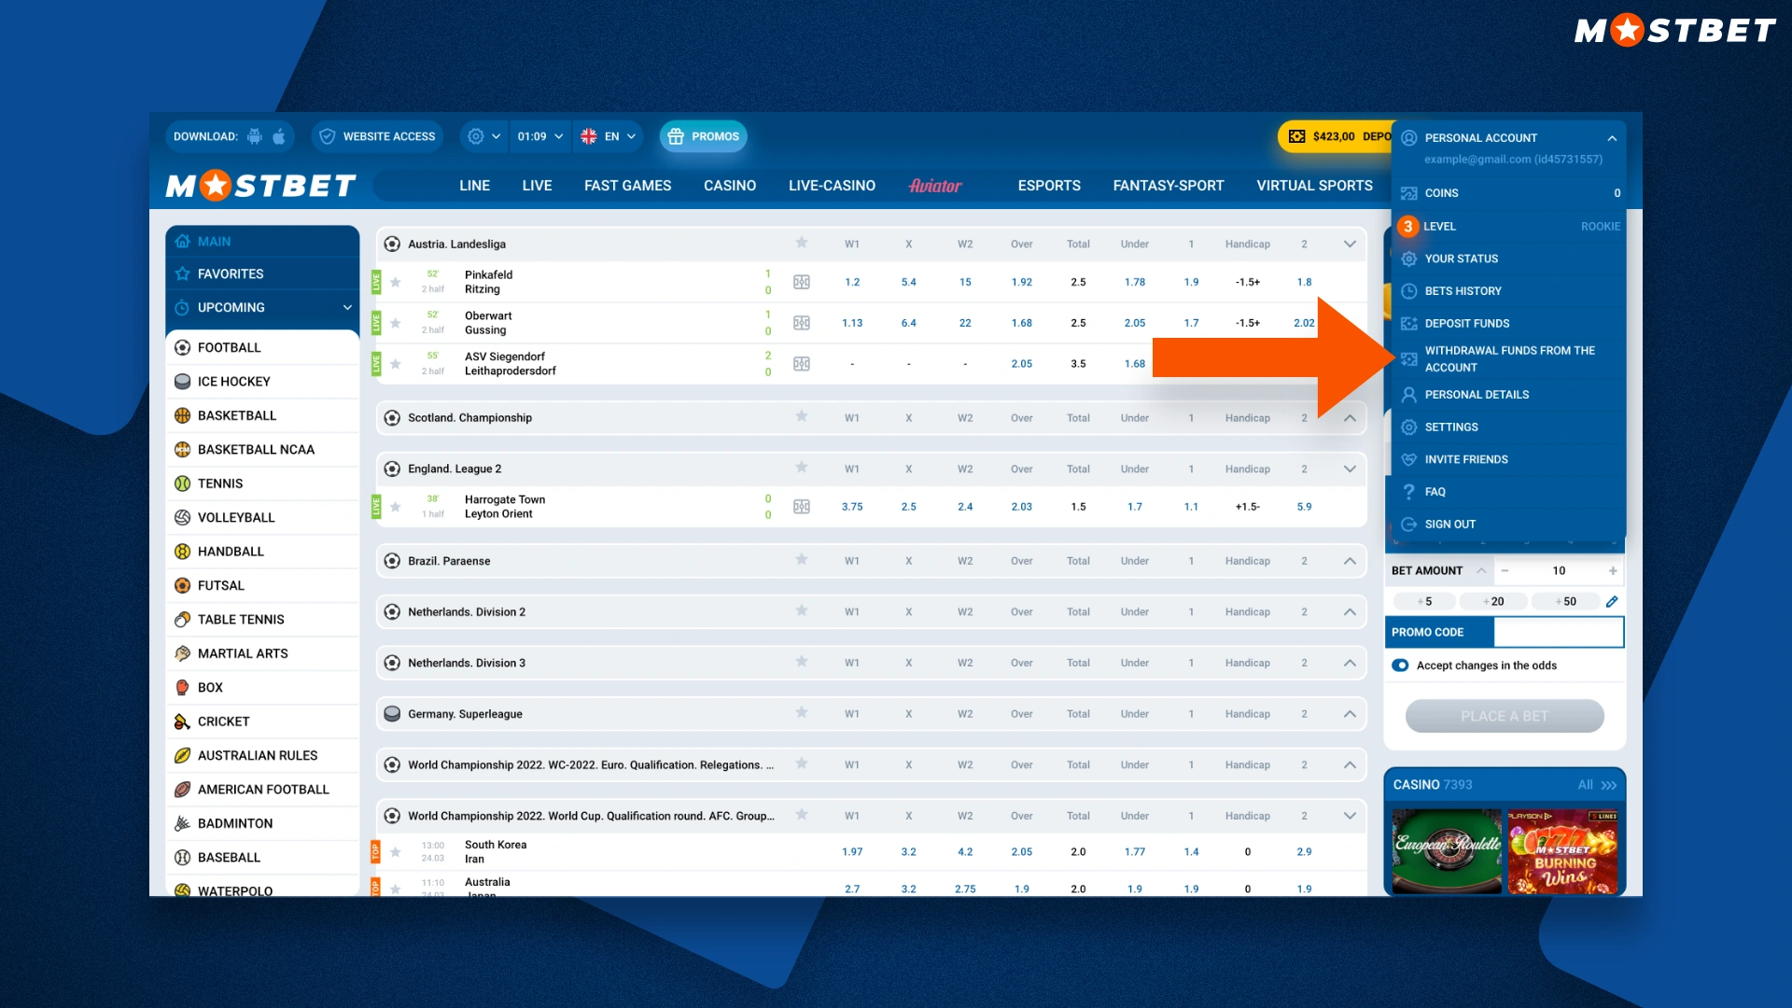Open the EN language dropdown

click(608, 136)
